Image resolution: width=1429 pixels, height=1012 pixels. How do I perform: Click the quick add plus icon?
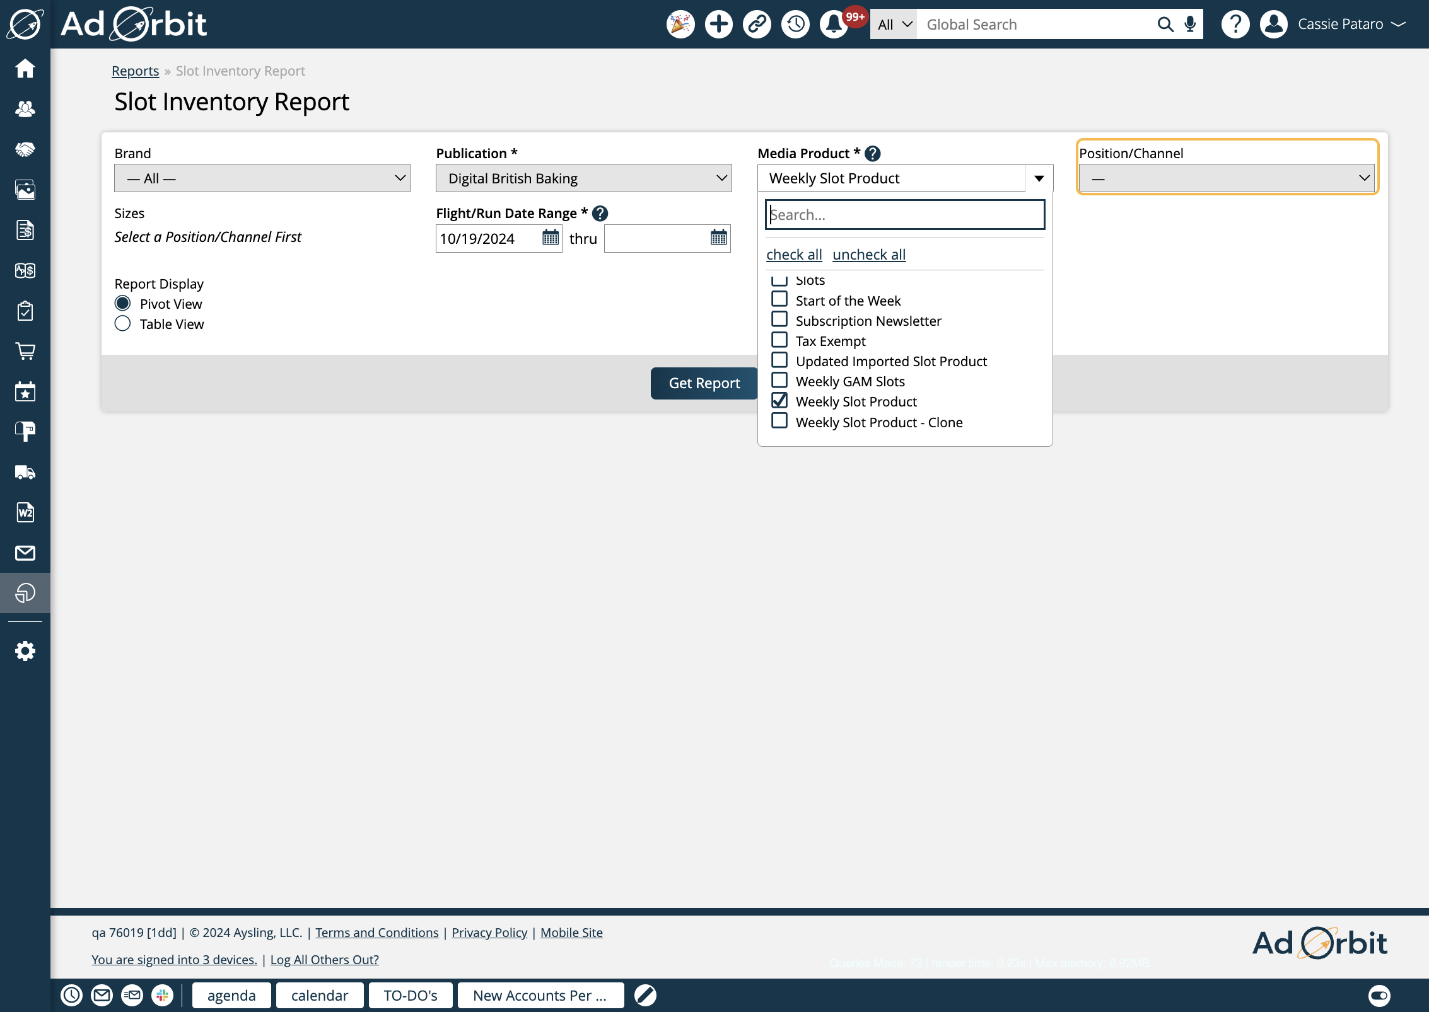[x=718, y=25]
